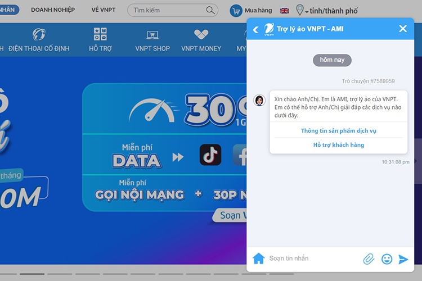Click the double arrow beside DATA
This screenshot has height=281, width=422.
[178, 157]
